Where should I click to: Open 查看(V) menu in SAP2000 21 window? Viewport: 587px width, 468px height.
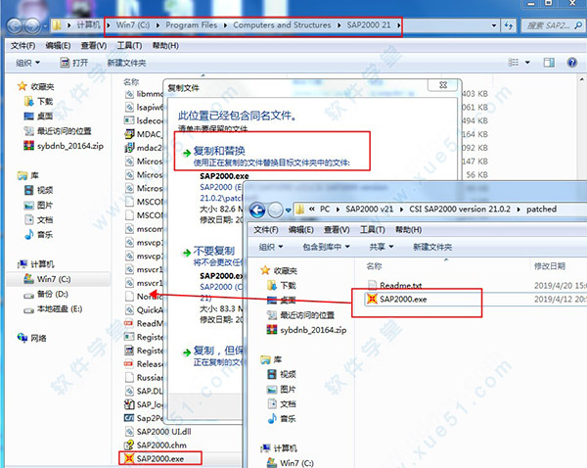tap(94, 45)
